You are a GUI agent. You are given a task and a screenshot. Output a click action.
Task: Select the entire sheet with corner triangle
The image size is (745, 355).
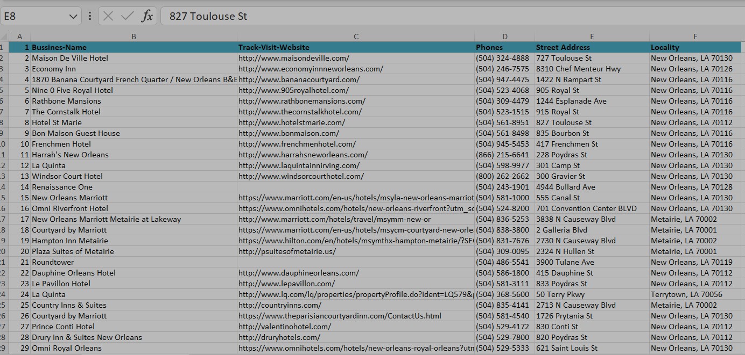(4, 37)
